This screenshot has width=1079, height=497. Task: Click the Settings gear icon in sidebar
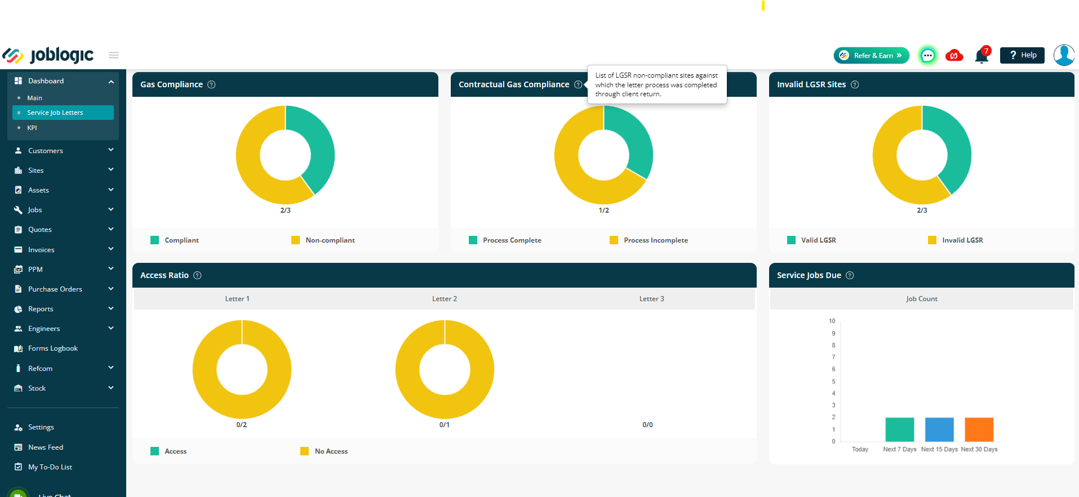tap(18, 427)
